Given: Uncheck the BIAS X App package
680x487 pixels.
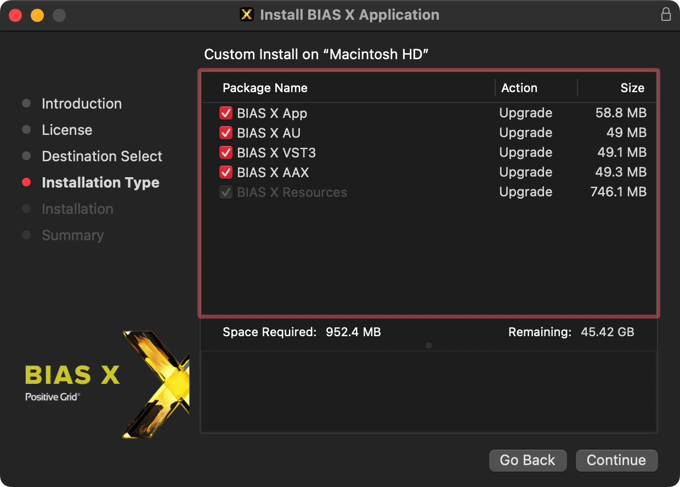Looking at the screenshot, I should (226, 113).
